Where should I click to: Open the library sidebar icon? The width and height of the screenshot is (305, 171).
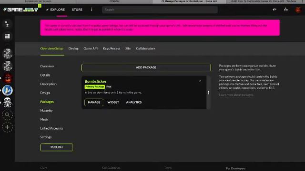click(x=7, y=36)
